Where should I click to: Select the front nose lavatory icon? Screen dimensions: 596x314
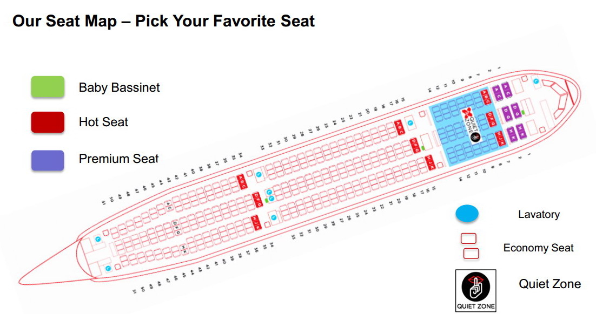pos(536,81)
